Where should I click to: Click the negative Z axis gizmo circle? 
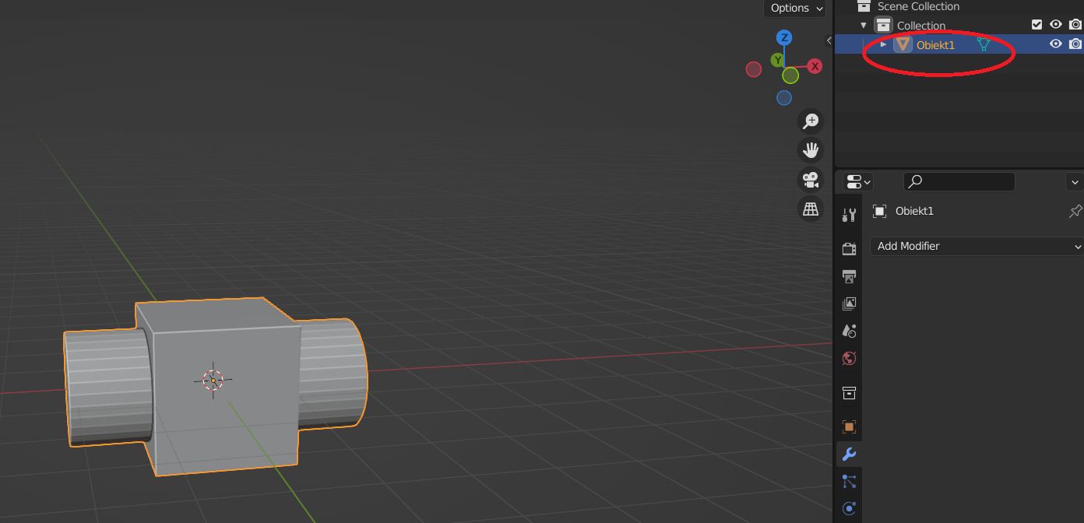point(784,97)
